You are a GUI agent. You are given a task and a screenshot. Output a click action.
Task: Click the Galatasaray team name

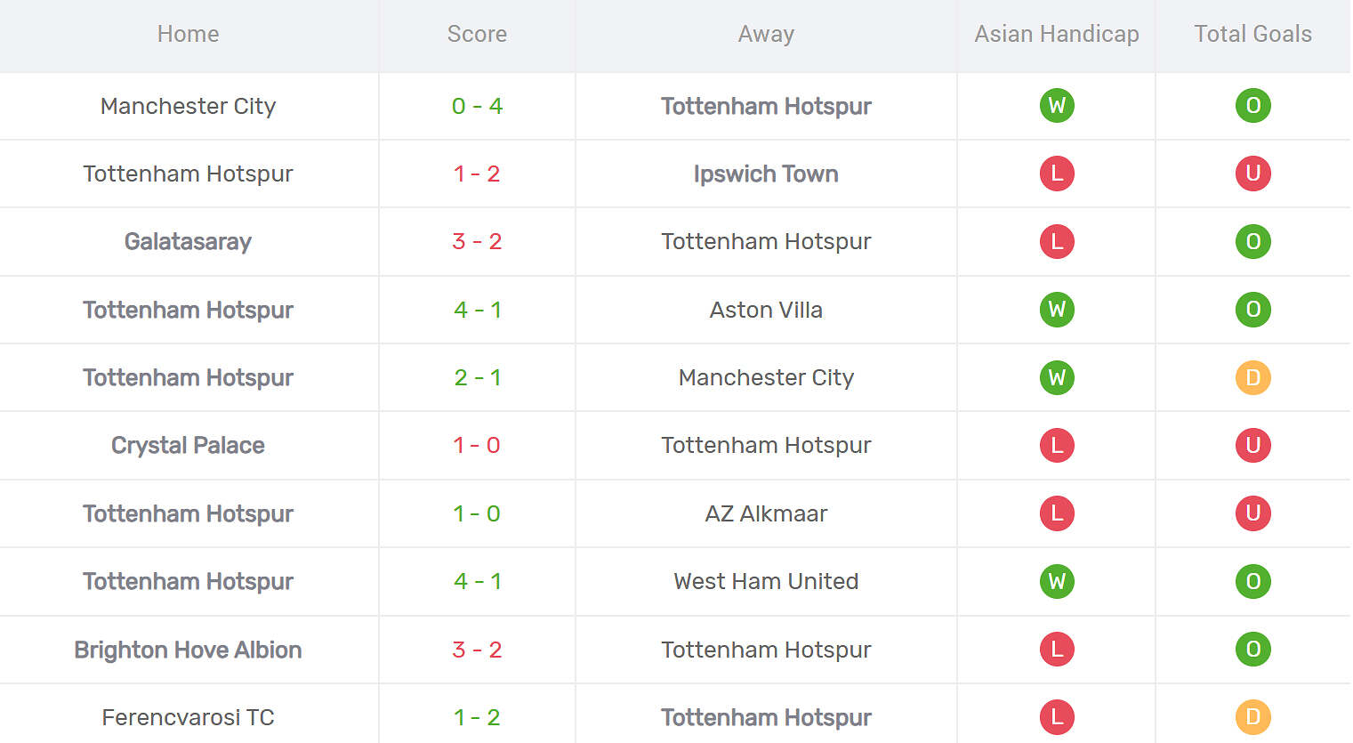point(188,241)
